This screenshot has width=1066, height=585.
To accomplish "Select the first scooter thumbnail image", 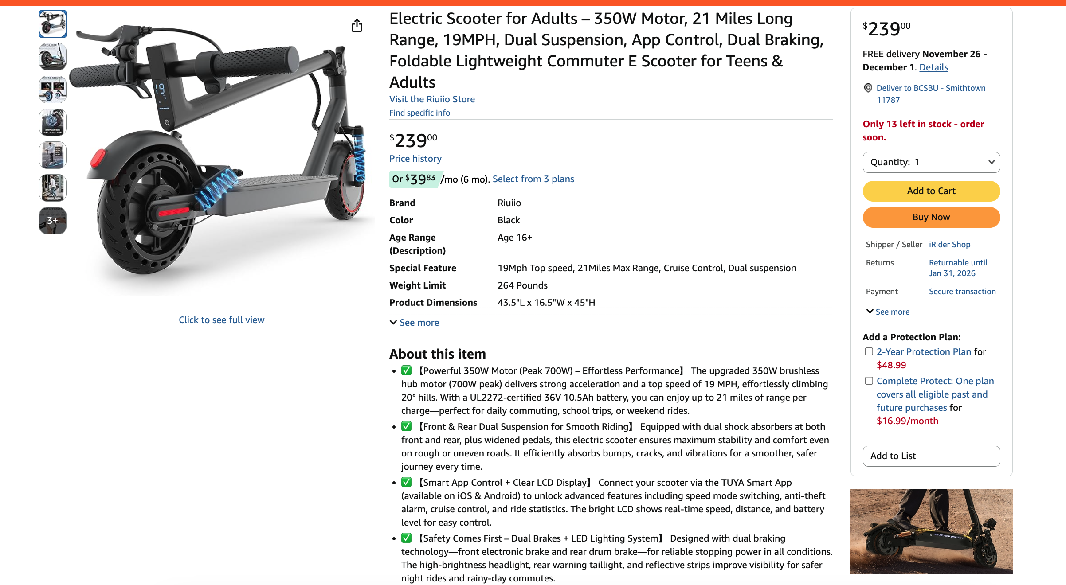I will pyautogui.click(x=53, y=24).
